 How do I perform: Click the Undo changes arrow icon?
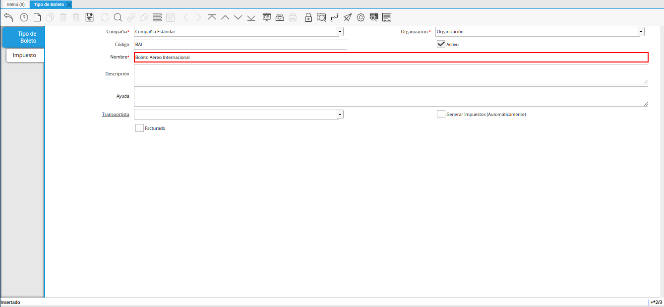8,17
